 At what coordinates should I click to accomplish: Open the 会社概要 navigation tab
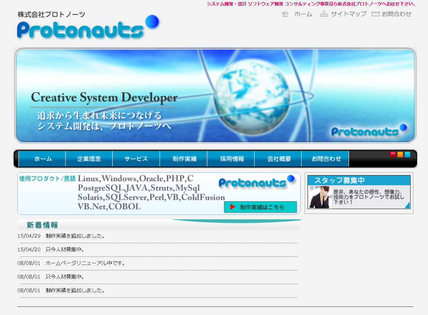pyautogui.click(x=278, y=159)
